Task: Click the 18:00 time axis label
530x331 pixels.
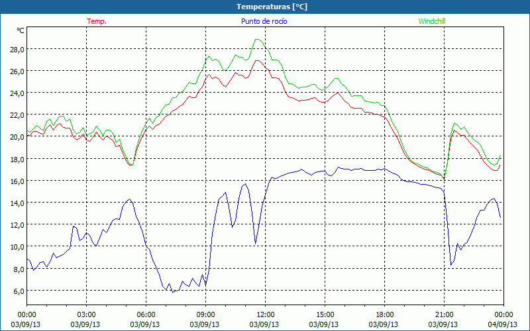Action: point(385,314)
